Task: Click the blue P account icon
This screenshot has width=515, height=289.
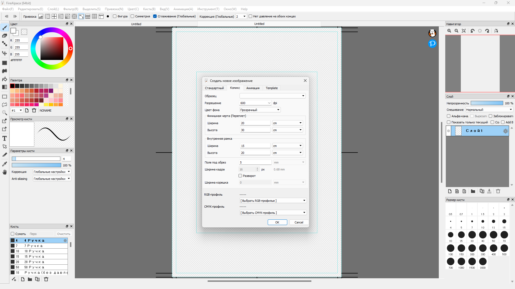Action: point(432,44)
